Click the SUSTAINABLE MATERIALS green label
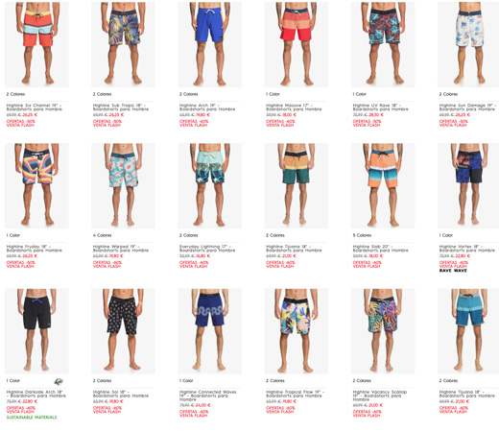Screen dimensions: 499x432 (x=32, y=418)
